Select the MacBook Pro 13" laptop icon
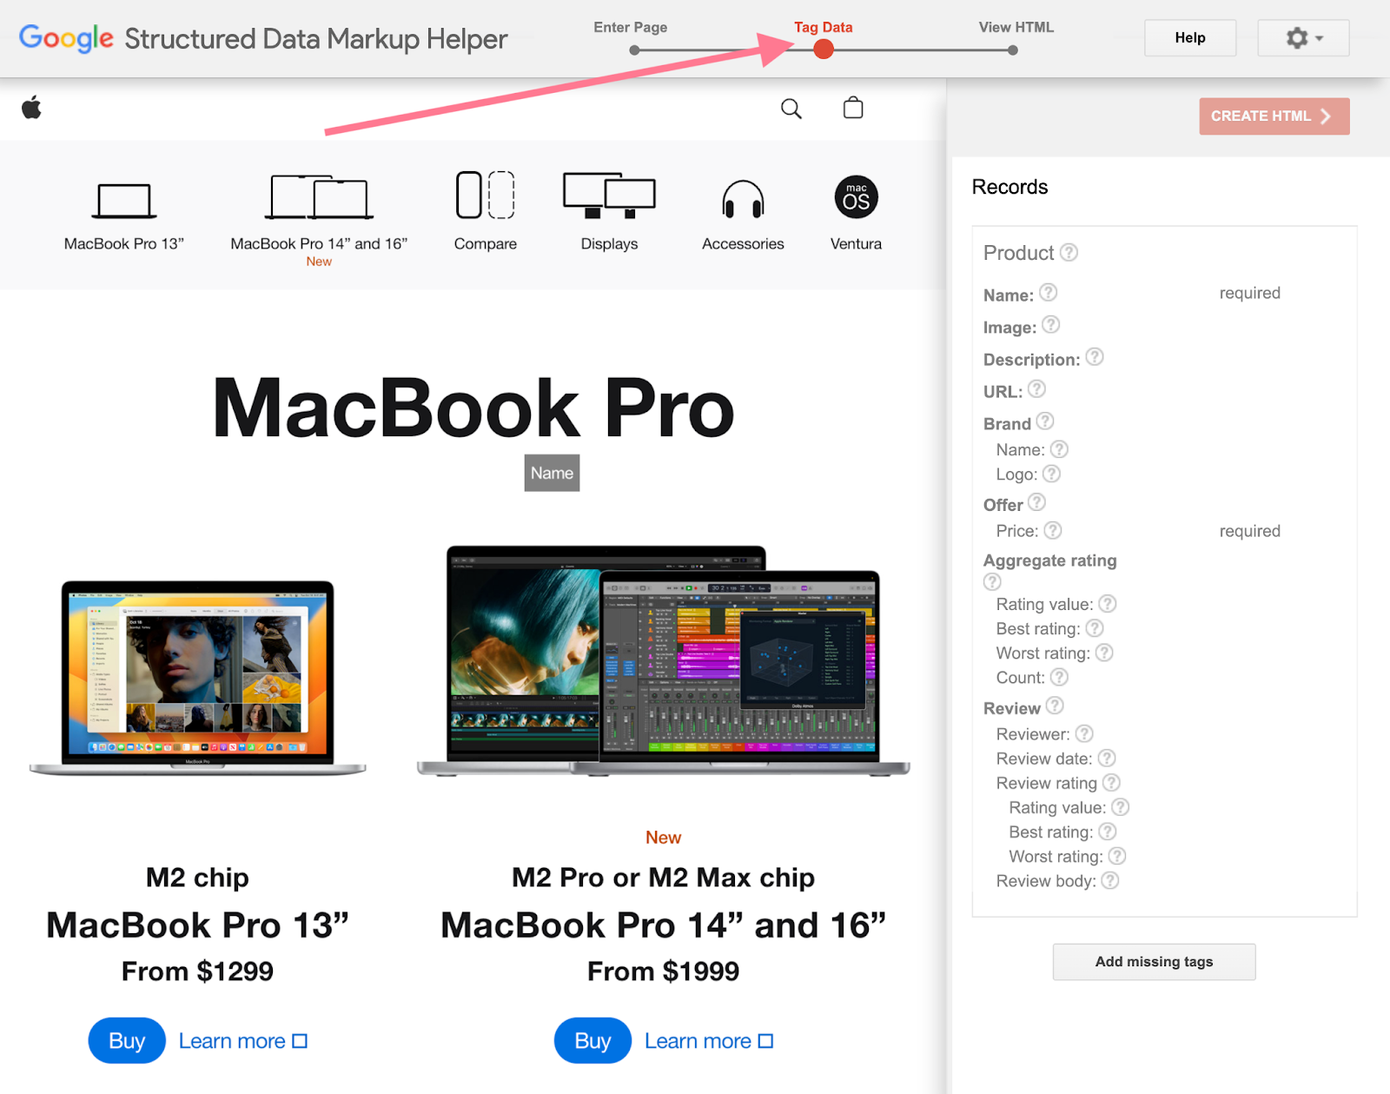Image resolution: width=1390 pixels, height=1094 pixels. (x=124, y=201)
